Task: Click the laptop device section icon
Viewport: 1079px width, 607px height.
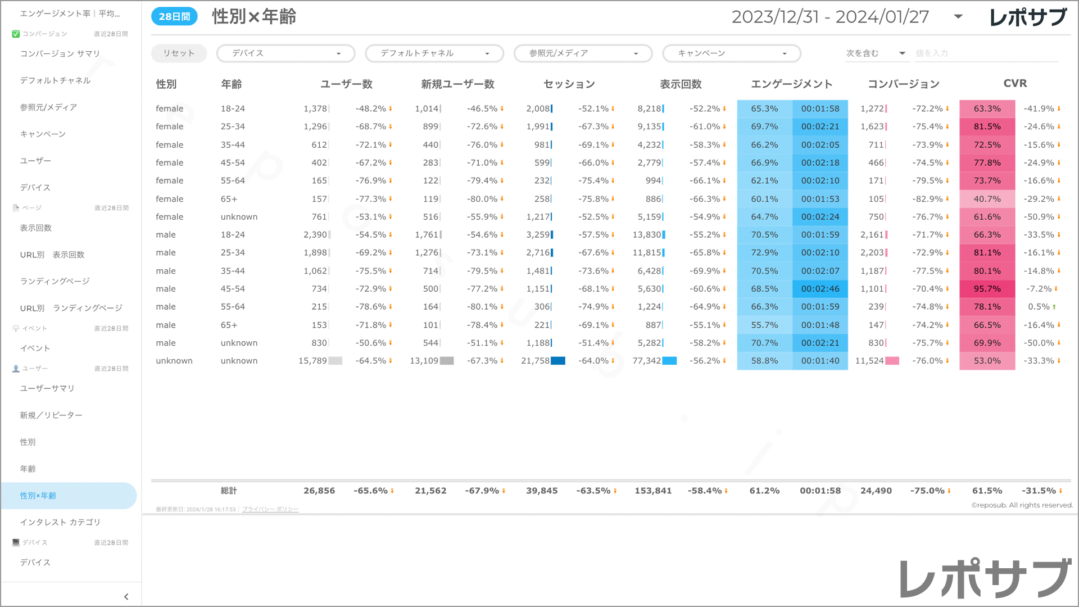Action: 16,542
